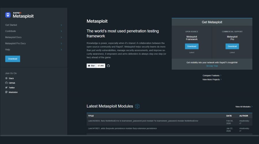Open Metasploit Pro Docs menu item

(x=15, y=43)
